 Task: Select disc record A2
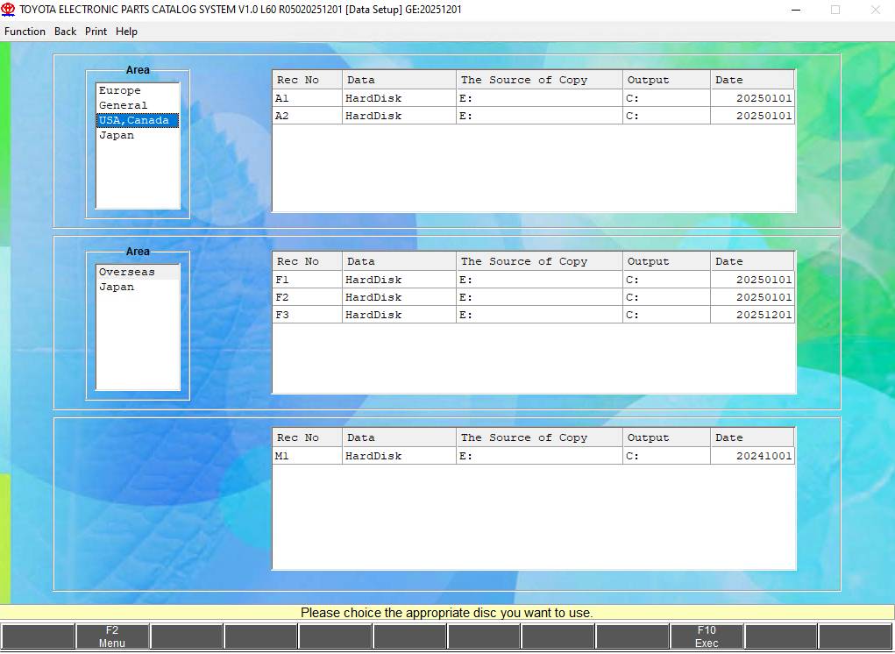[306, 116]
